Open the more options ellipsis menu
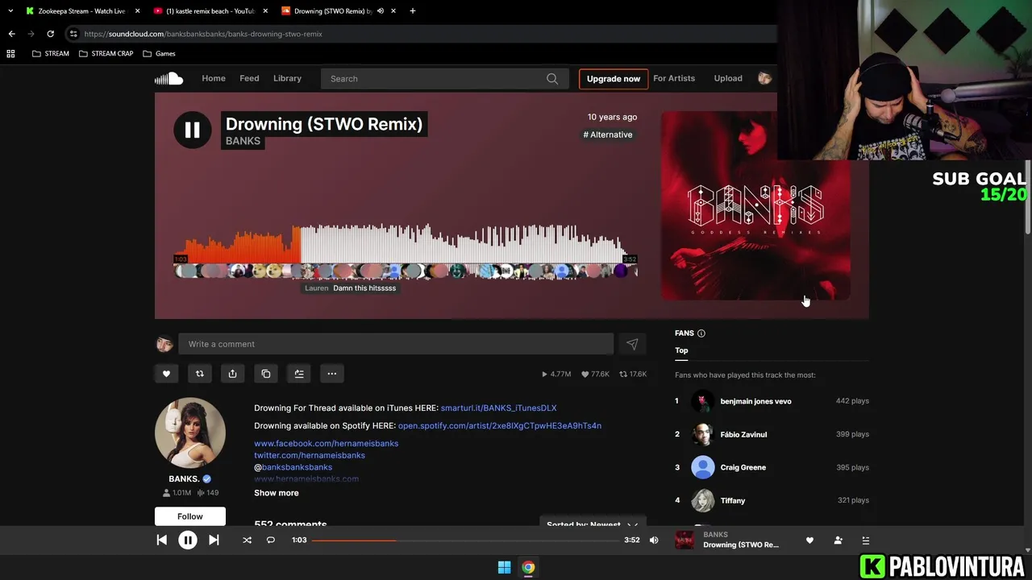1032x580 pixels. 331,374
